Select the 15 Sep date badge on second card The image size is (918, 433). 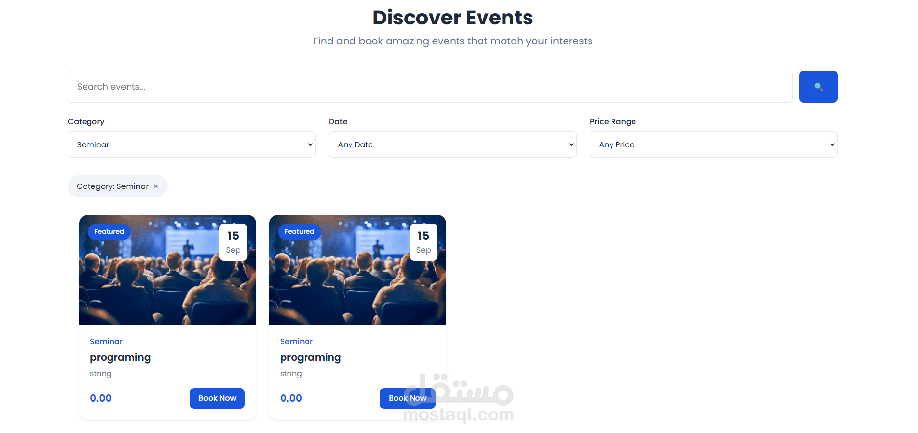pyautogui.click(x=423, y=242)
